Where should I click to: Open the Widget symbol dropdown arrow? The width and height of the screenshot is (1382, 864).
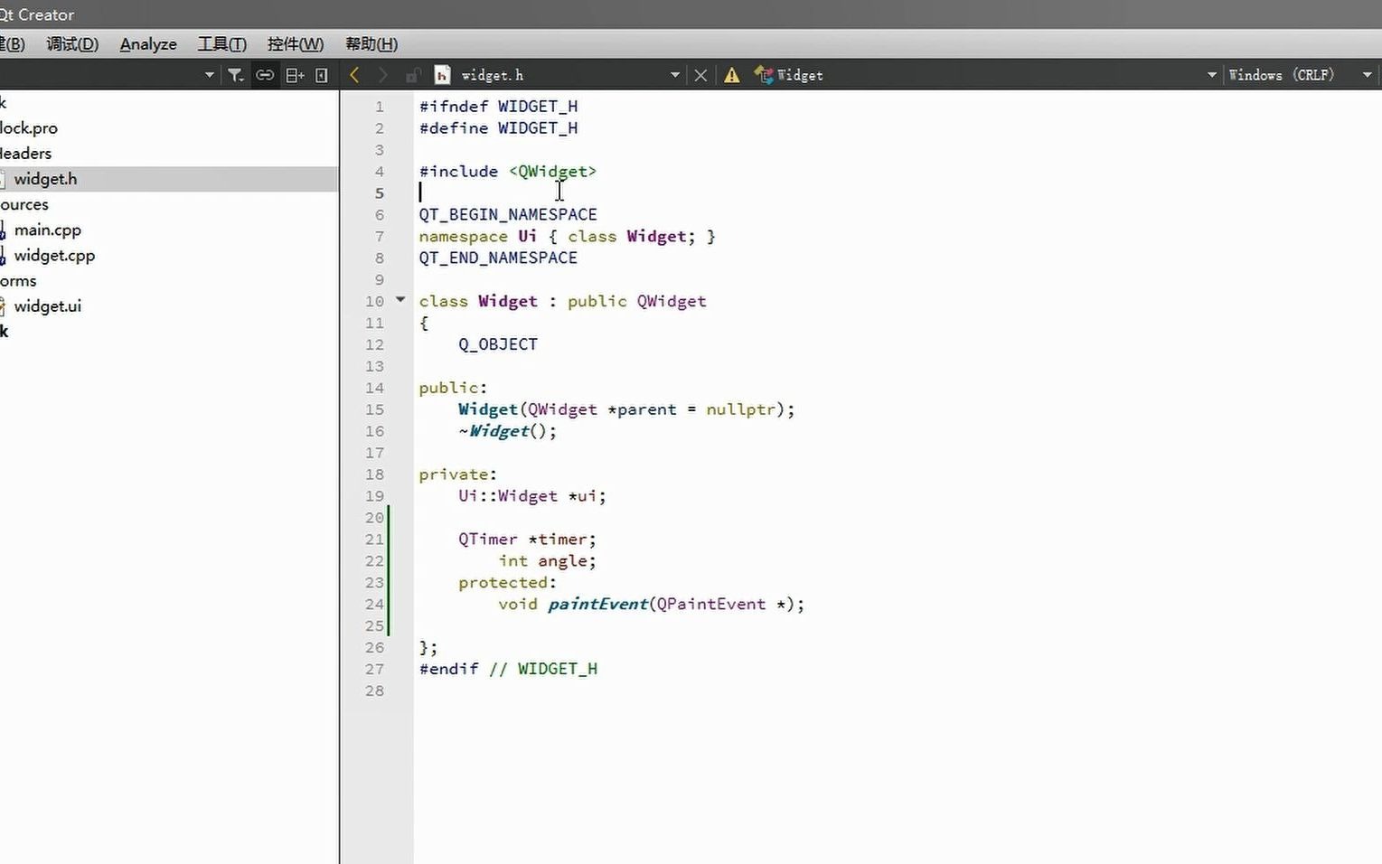coord(1212,75)
